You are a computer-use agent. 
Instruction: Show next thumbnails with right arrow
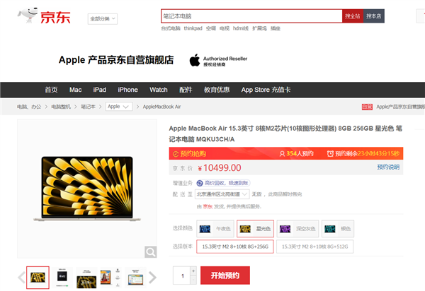[x=152, y=278]
